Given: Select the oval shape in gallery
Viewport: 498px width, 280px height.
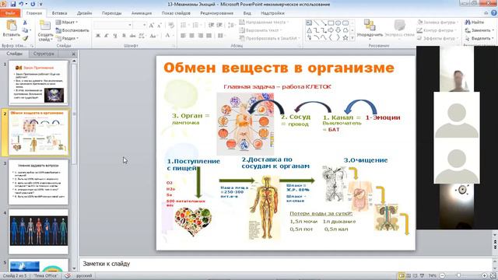Looking at the screenshot, I should [338, 23].
